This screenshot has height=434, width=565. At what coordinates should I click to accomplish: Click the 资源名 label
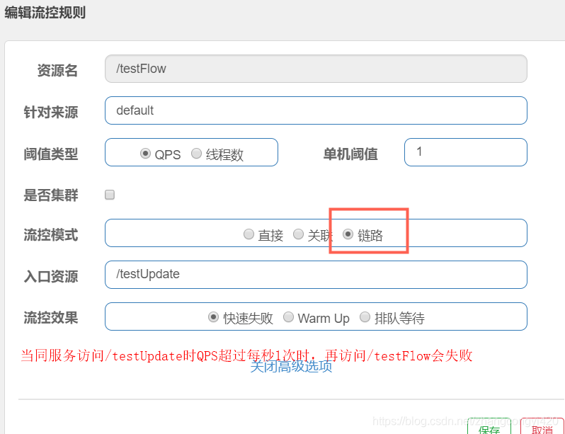(x=57, y=70)
